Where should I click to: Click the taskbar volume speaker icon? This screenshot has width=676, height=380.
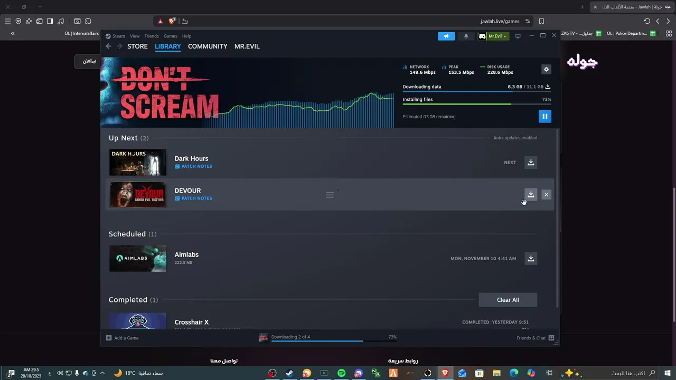60,373
